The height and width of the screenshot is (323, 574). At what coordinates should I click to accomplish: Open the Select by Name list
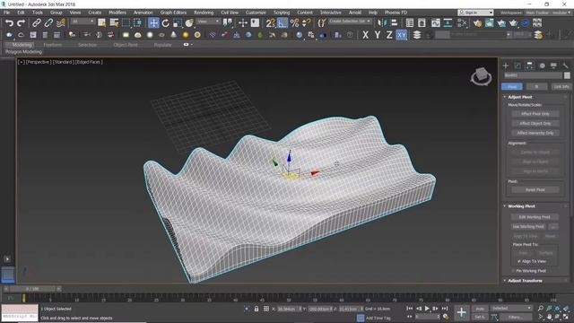114,23
